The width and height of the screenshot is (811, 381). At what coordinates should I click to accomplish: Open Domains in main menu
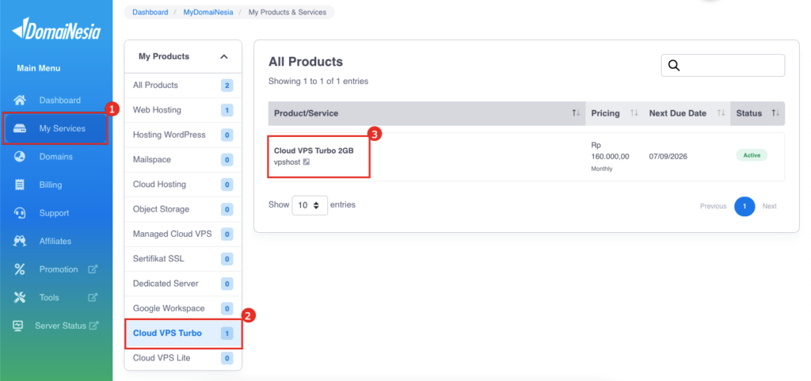[x=56, y=157]
